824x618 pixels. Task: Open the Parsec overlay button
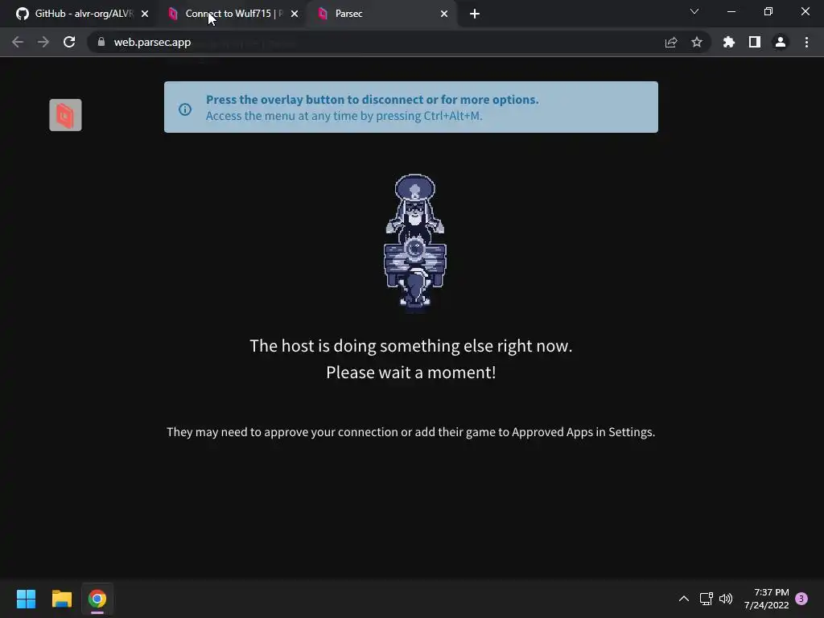65,114
